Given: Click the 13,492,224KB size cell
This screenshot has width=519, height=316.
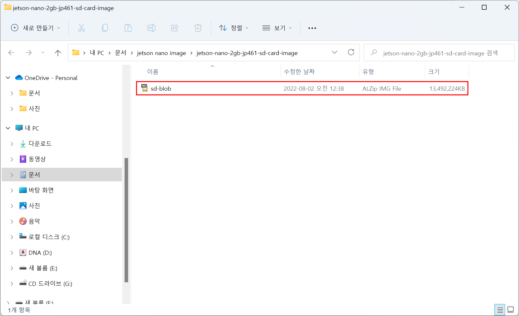Looking at the screenshot, I should click(447, 88).
